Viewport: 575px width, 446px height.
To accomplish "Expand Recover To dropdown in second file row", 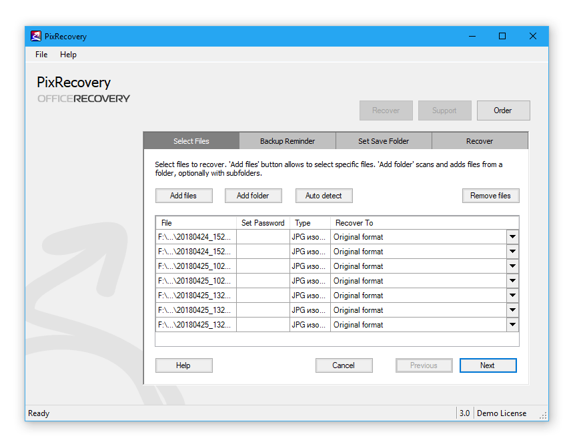I will [x=512, y=252].
